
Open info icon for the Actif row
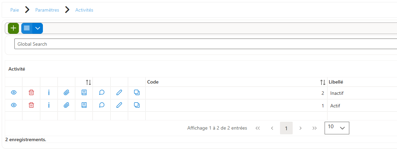pos(49,105)
